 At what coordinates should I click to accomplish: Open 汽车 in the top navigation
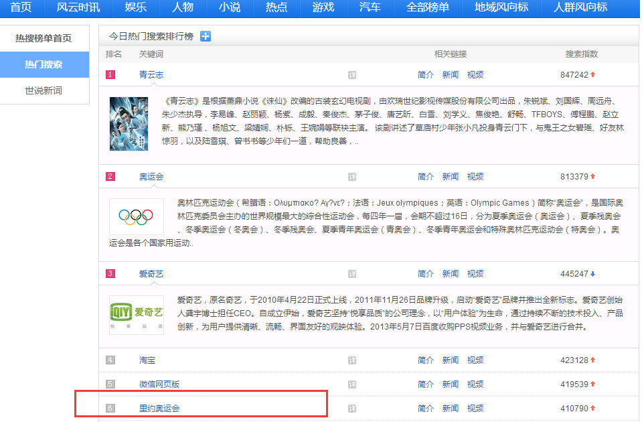[370, 7]
